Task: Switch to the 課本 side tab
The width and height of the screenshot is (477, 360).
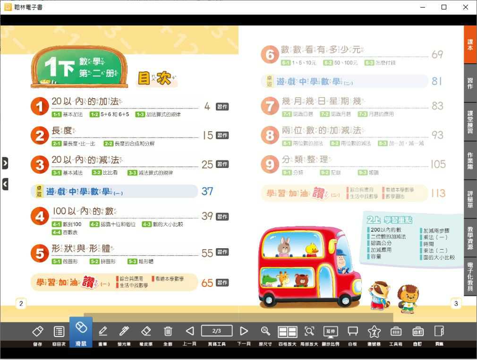Action: tap(470, 45)
